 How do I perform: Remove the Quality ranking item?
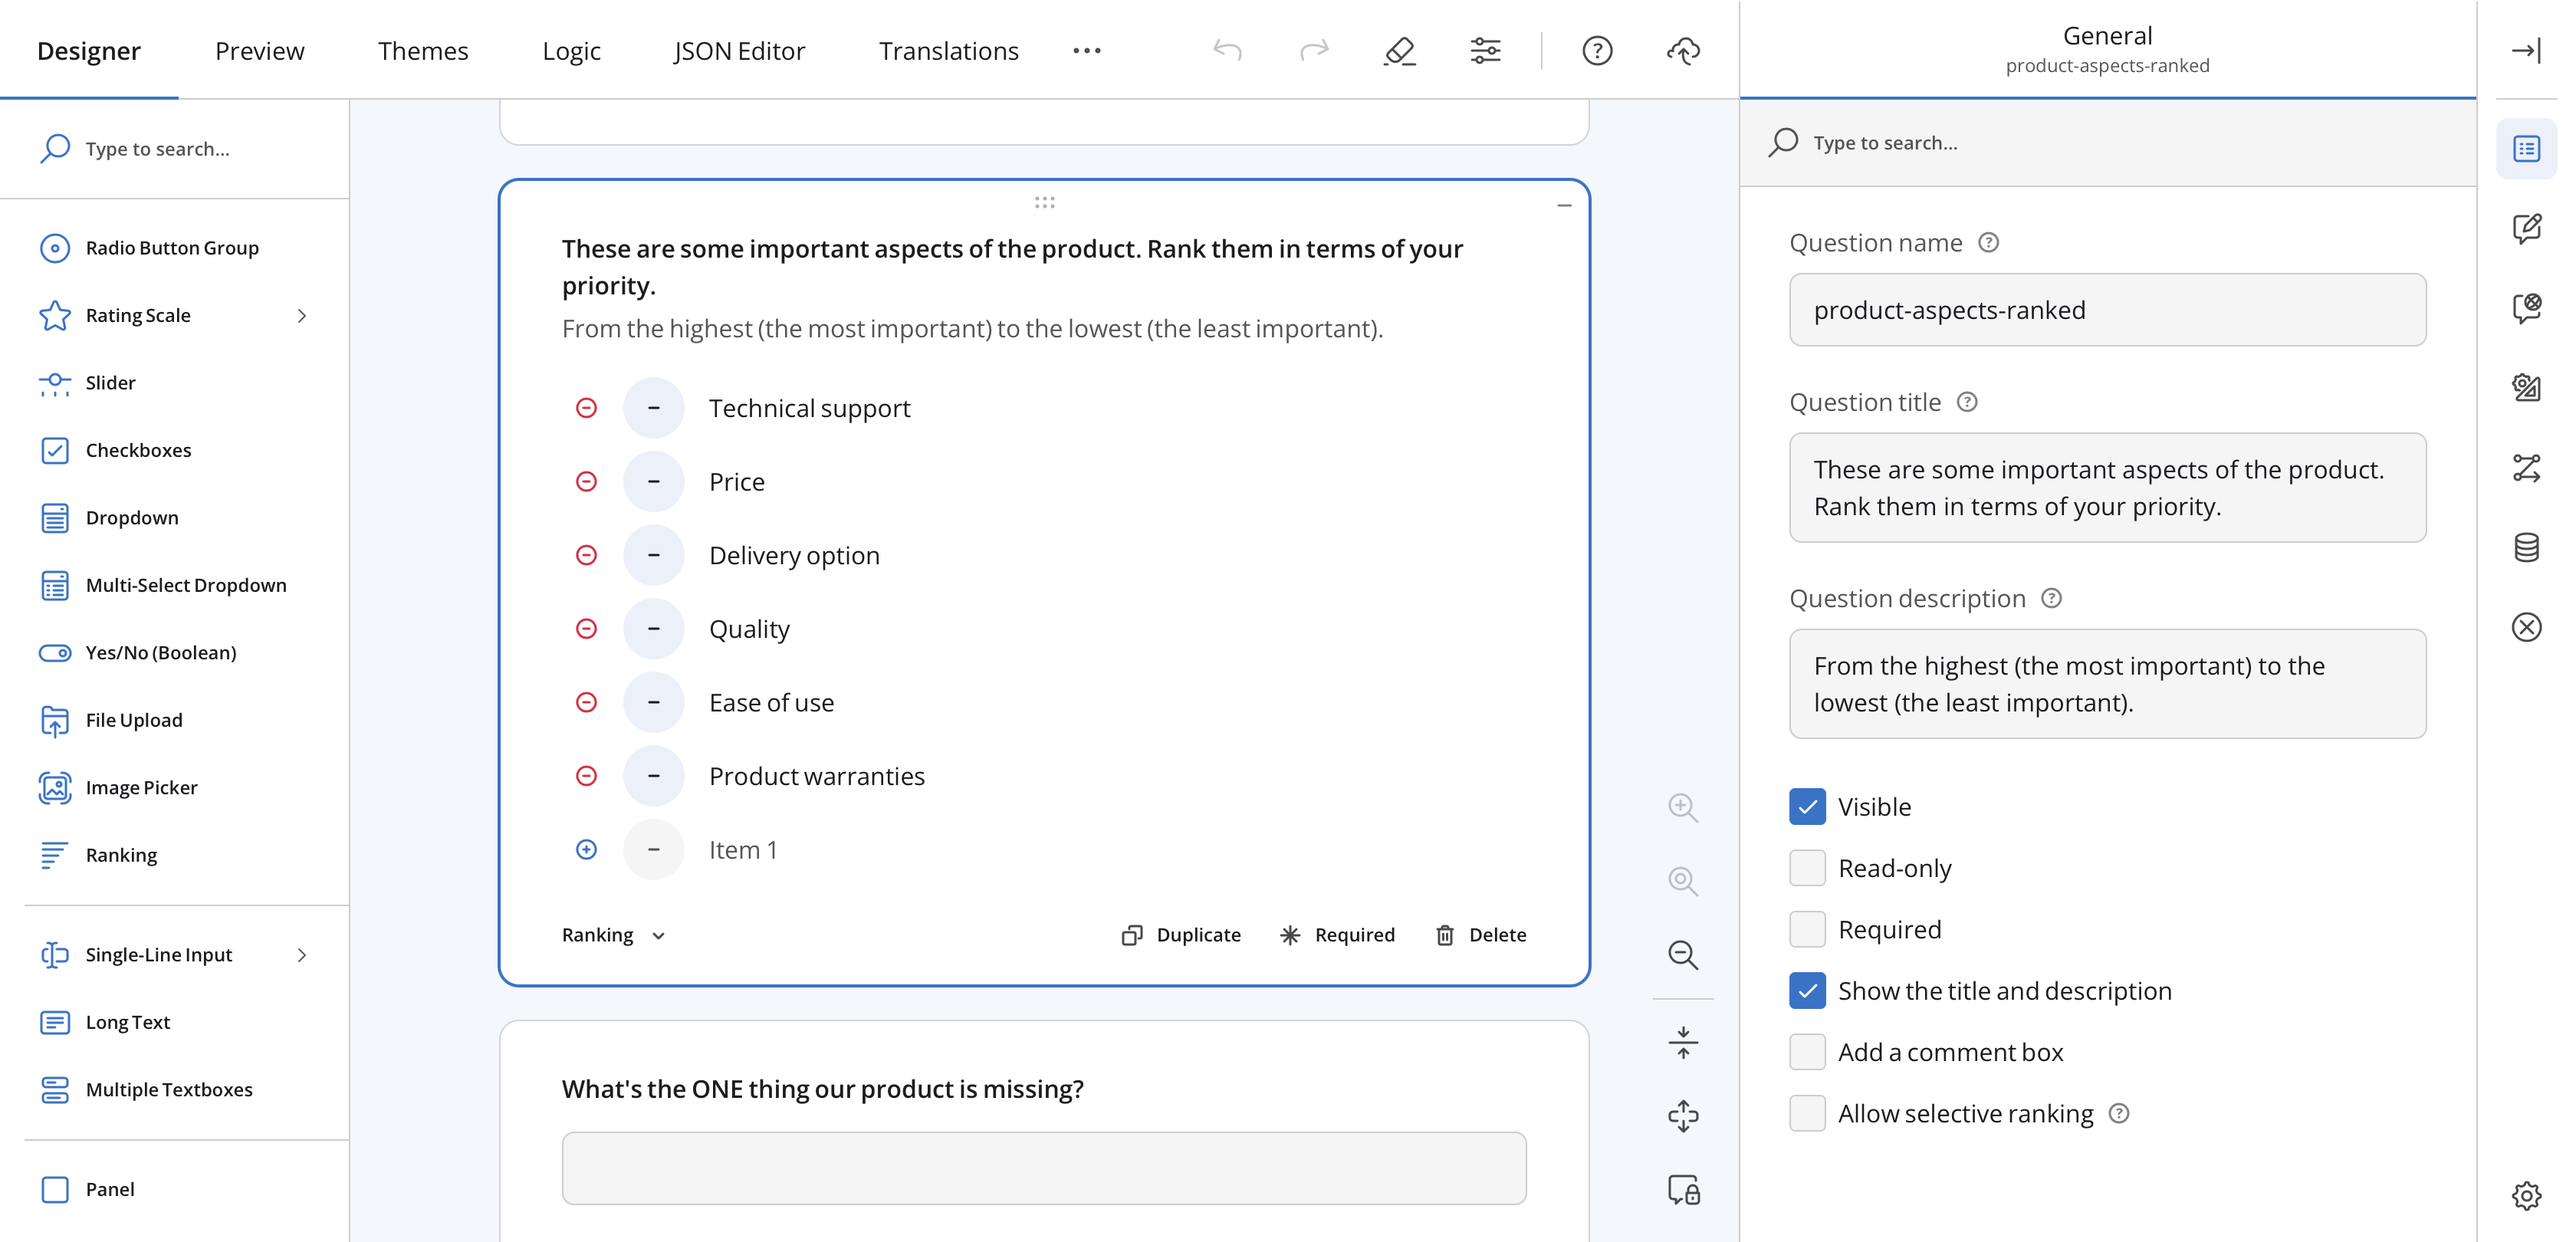[587, 629]
